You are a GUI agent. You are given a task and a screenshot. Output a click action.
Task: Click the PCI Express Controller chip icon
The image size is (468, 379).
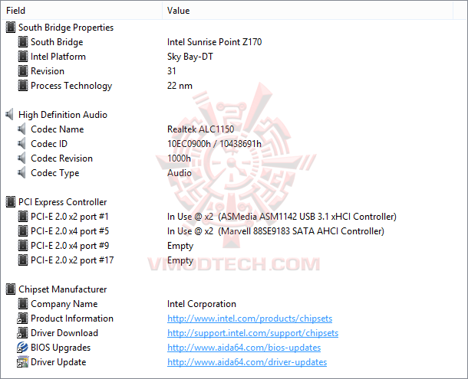point(11,202)
